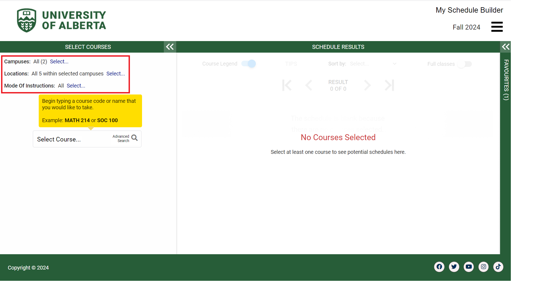Collapse the Select Courses panel
The height and width of the screenshot is (302, 538).
170,47
